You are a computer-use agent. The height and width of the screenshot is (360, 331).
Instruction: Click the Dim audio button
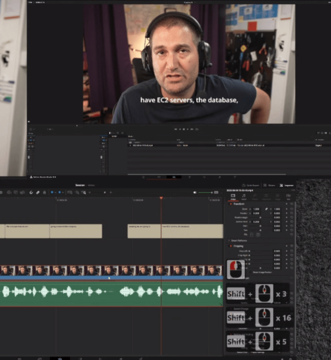216,192
